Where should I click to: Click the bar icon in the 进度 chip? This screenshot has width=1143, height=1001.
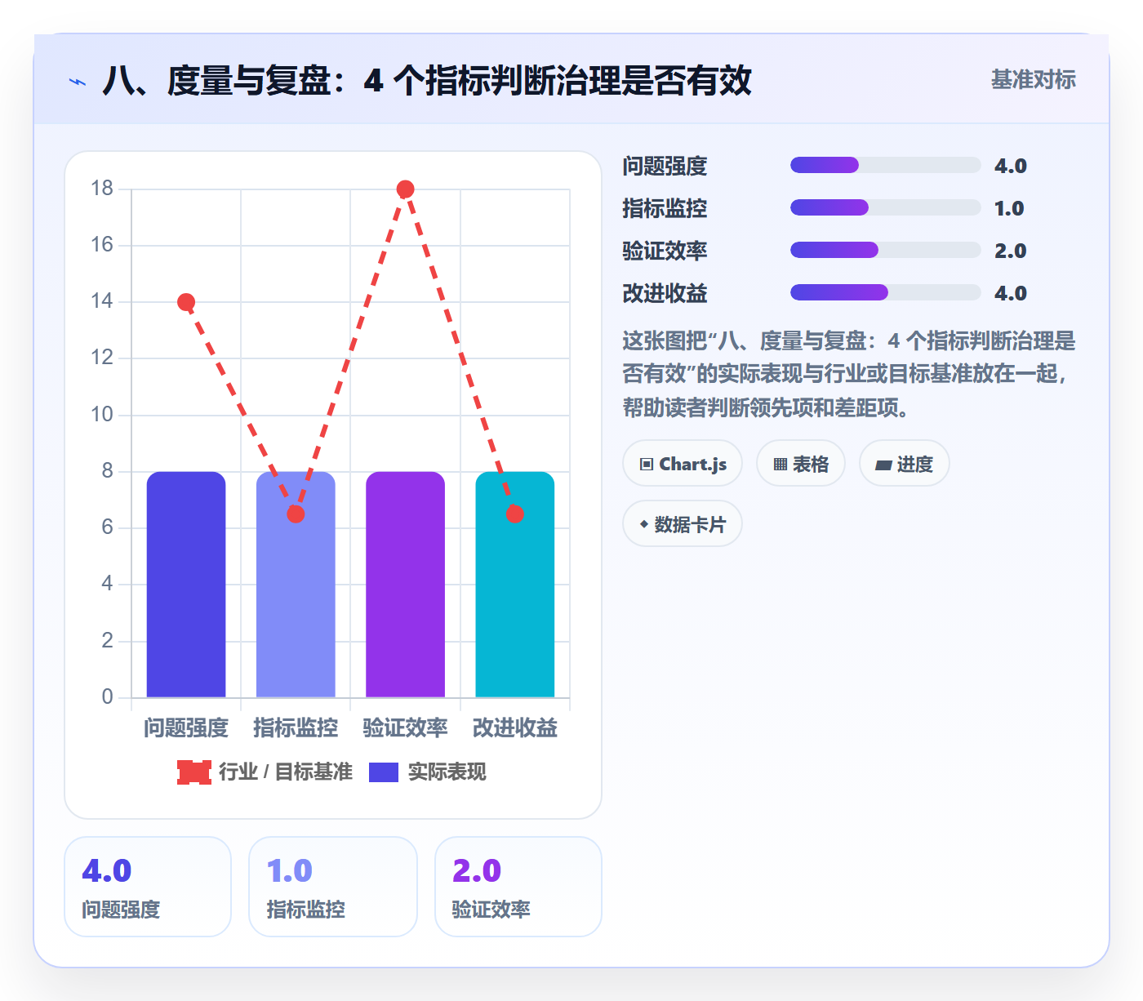click(883, 465)
